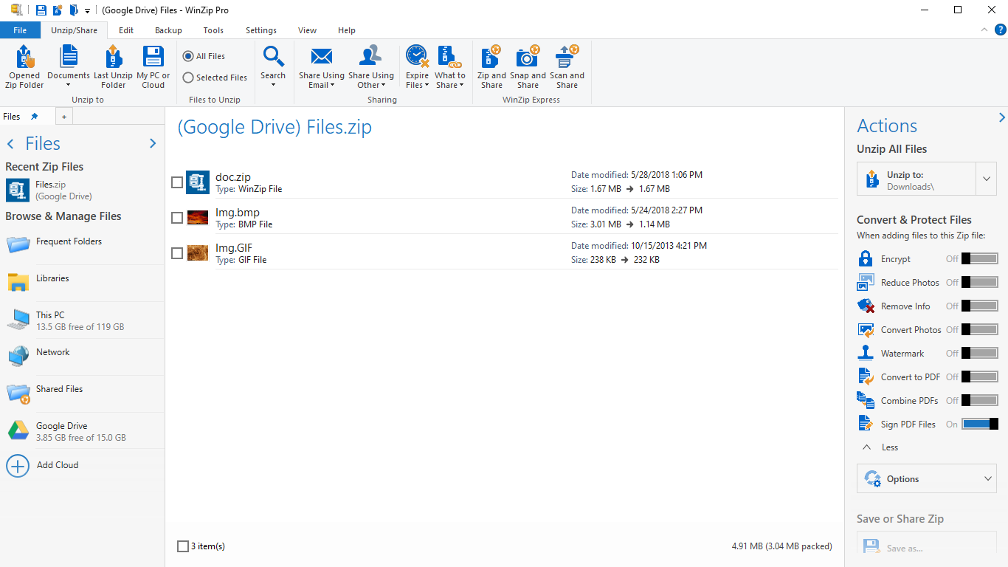Add a new pane tab with plus
Viewport: 1008px width, 567px height.
[64, 117]
